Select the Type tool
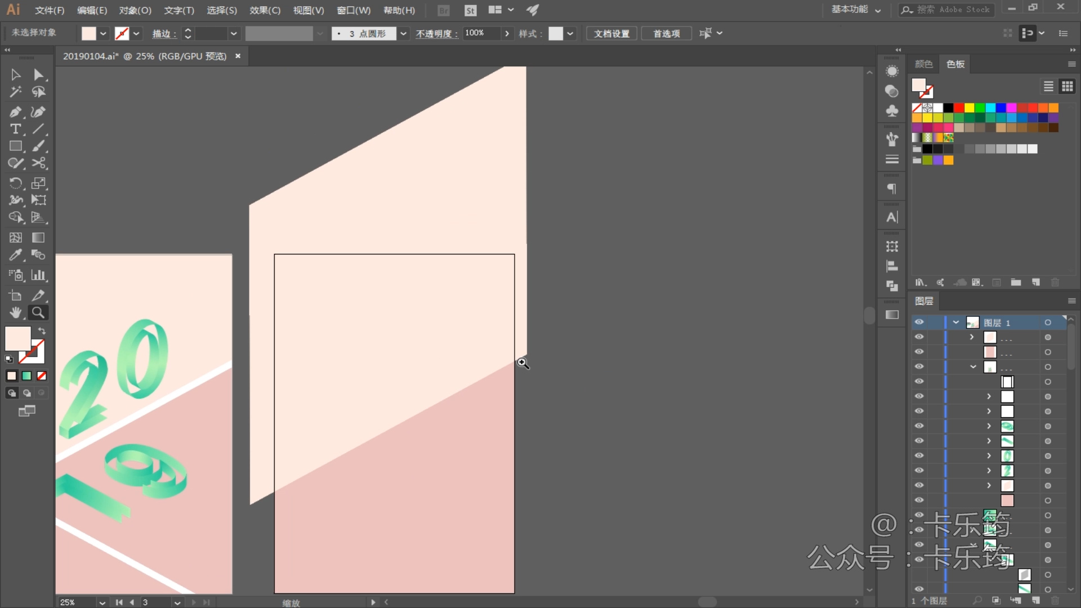This screenshot has height=608, width=1081. (15, 129)
